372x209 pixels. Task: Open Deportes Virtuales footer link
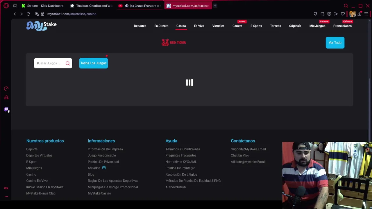39,155
